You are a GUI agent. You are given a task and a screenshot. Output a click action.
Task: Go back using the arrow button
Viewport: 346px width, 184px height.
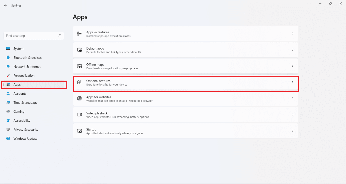[x=5, y=6]
